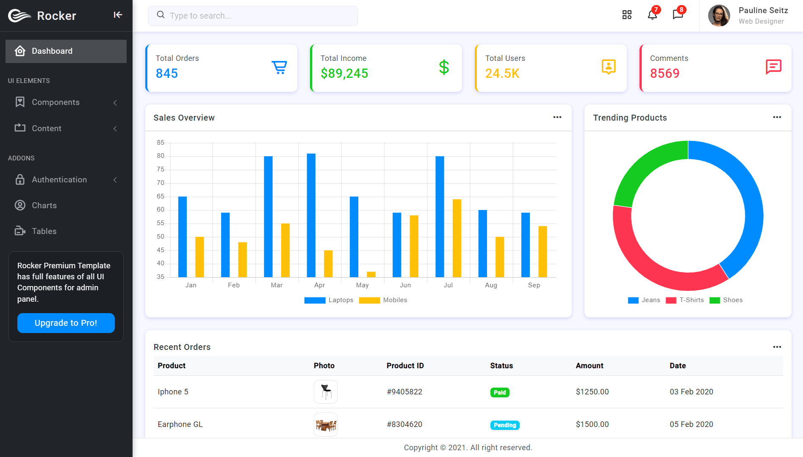Screen dimensions: 803x457
Task: Click the Upgrade to Pro! button
Action: coord(66,323)
